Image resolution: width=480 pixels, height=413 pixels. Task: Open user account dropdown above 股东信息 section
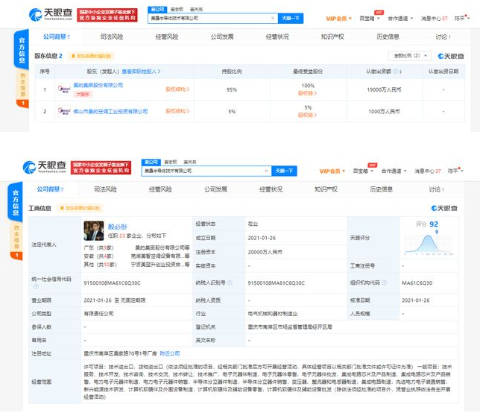(x=461, y=19)
